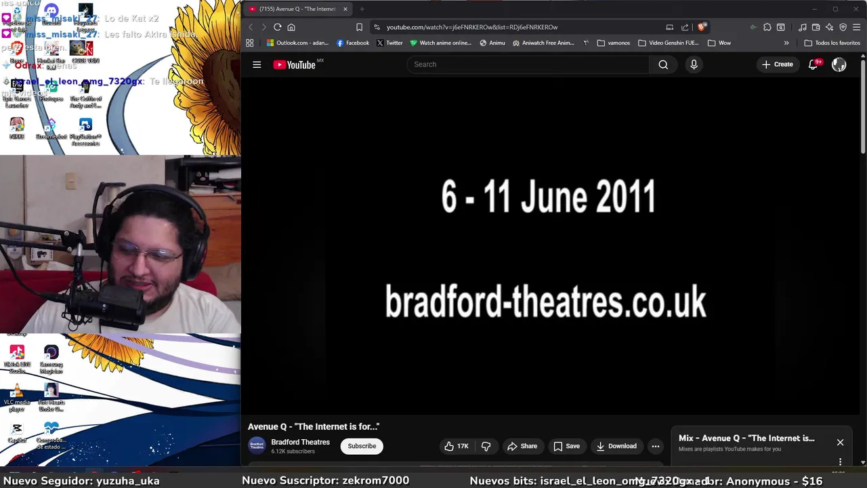Open the CapCut desktop shortcut
The width and height of the screenshot is (867, 488).
[x=17, y=432]
